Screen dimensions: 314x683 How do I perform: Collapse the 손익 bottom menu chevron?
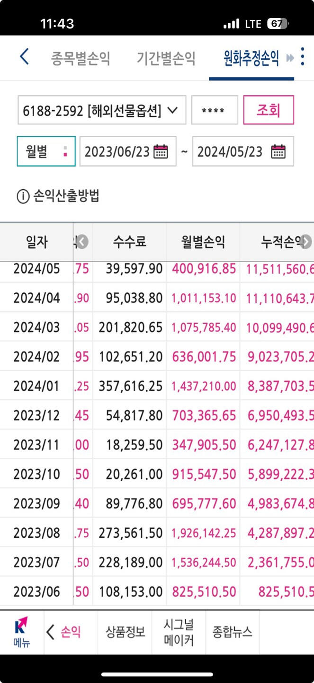(x=51, y=632)
